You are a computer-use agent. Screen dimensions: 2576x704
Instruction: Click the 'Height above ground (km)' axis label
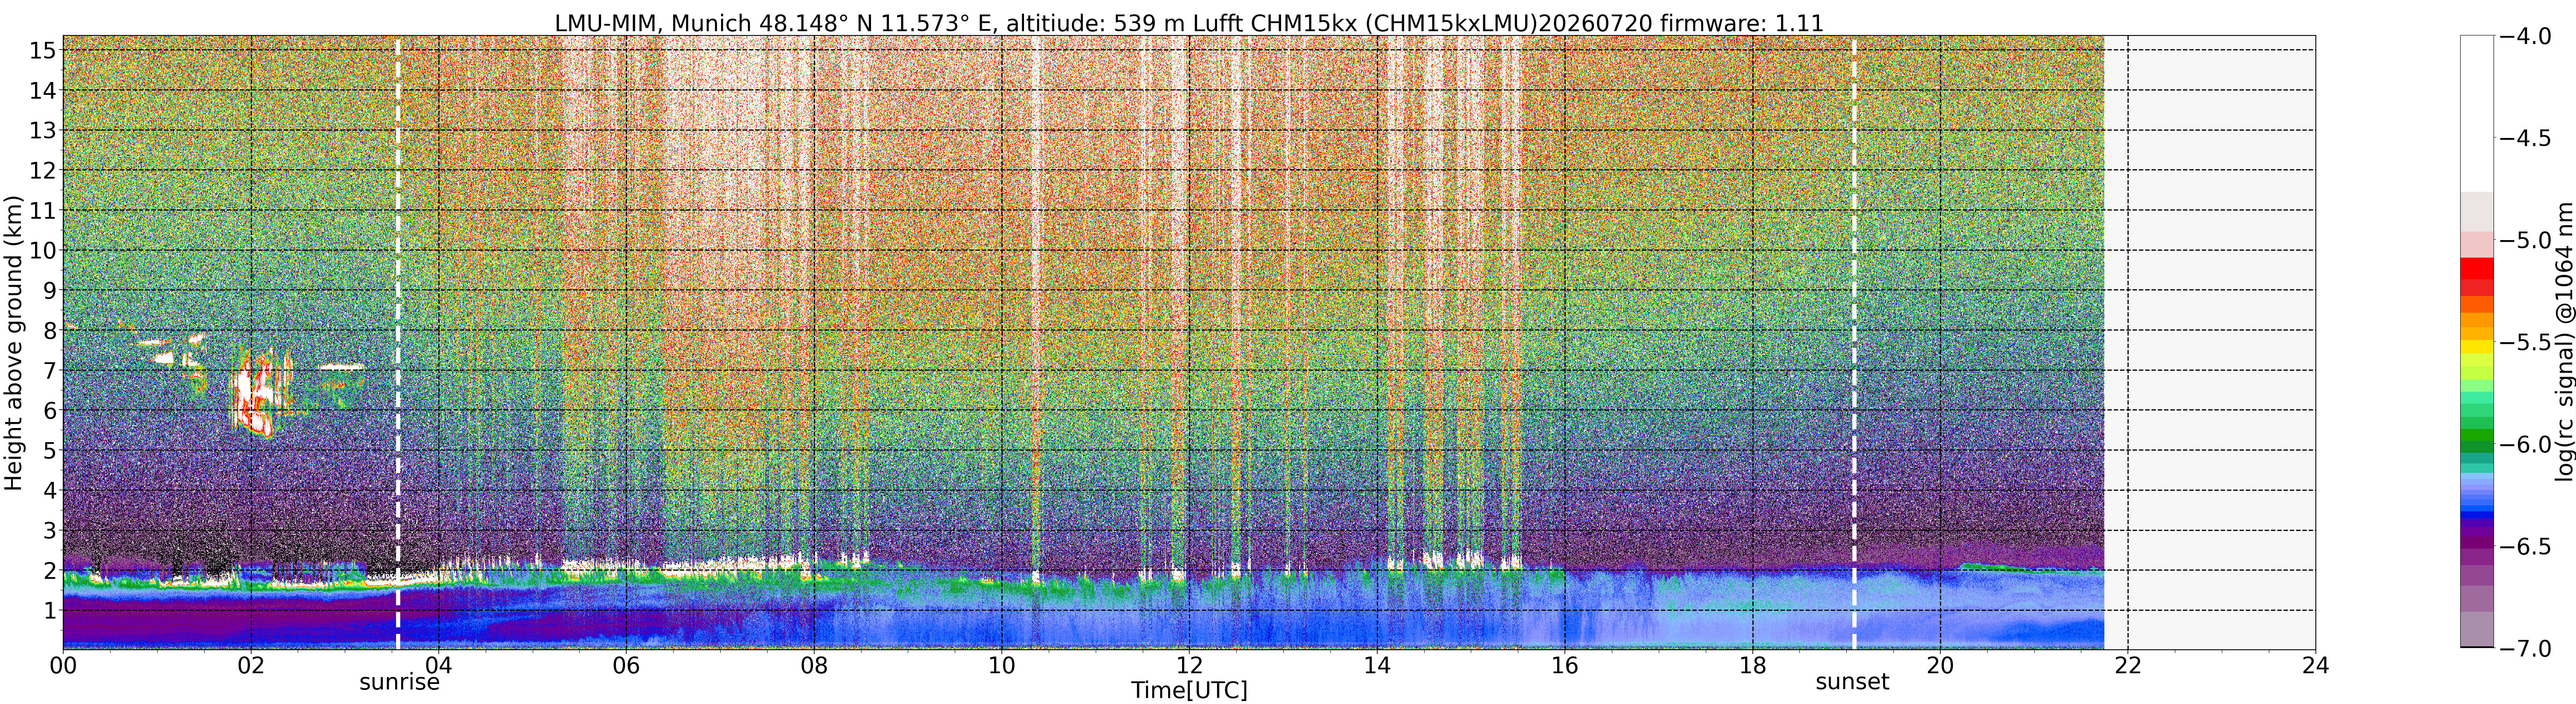(x=13, y=343)
